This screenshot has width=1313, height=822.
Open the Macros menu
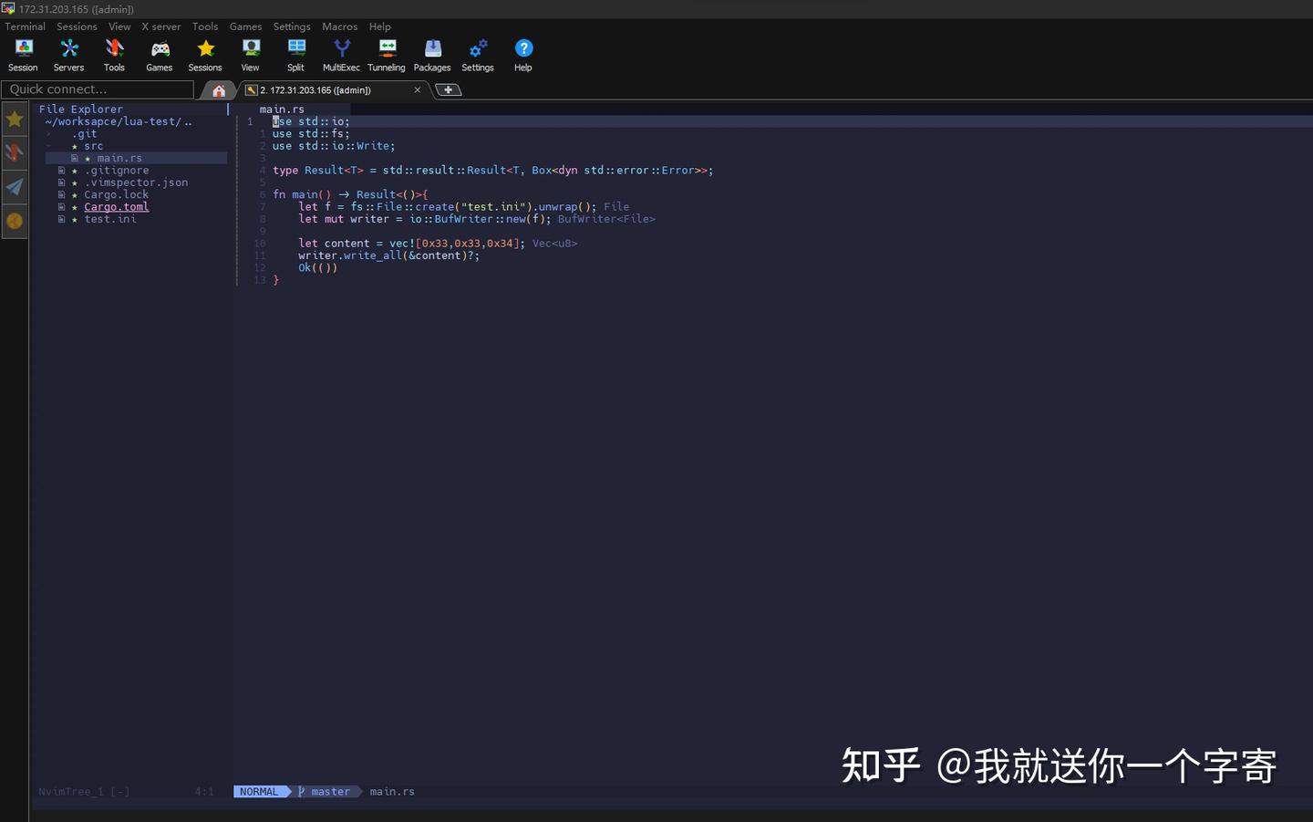340,26
